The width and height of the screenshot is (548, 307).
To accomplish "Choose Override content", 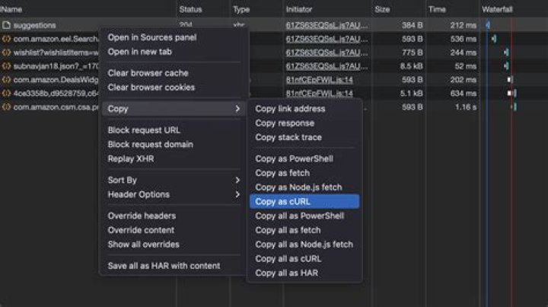I will [x=141, y=230].
